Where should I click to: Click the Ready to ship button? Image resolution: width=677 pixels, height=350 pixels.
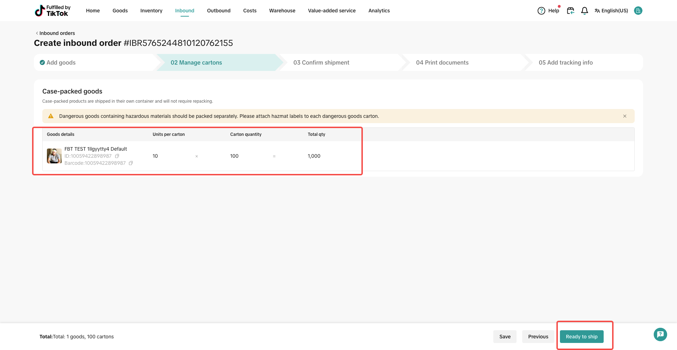pyautogui.click(x=581, y=337)
